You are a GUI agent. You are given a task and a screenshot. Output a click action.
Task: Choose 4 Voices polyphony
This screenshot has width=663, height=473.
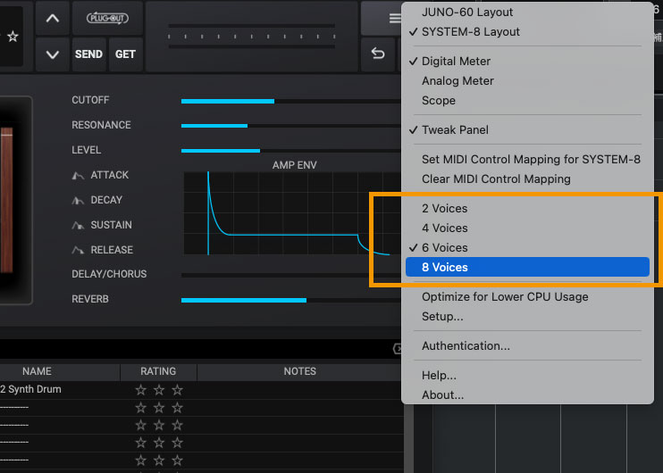[527, 228]
